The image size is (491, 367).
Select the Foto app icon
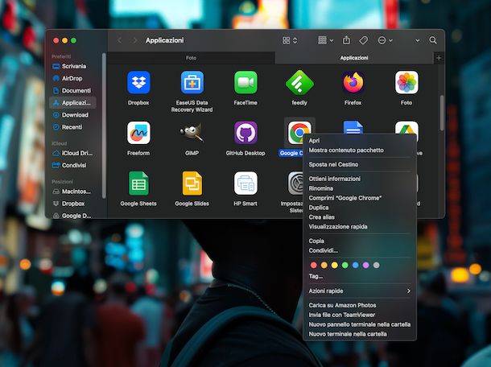(406, 82)
